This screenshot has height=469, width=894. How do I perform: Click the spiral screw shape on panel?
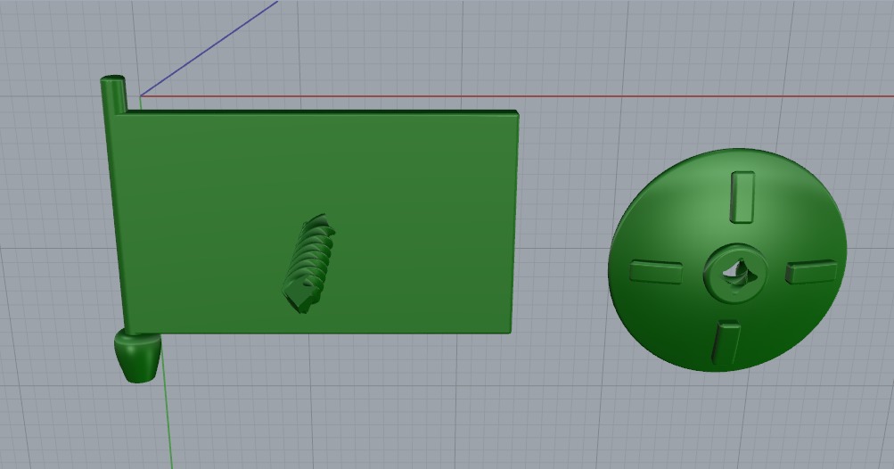pyautogui.click(x=308, y=264)
